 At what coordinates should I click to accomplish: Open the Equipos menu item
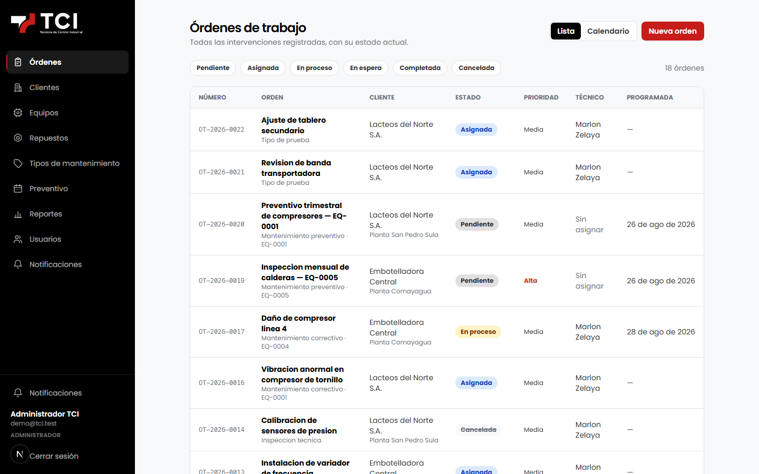click(67, 113)
